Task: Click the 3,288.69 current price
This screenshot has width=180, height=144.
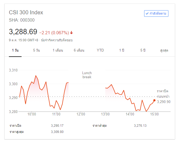Action: 23,32
